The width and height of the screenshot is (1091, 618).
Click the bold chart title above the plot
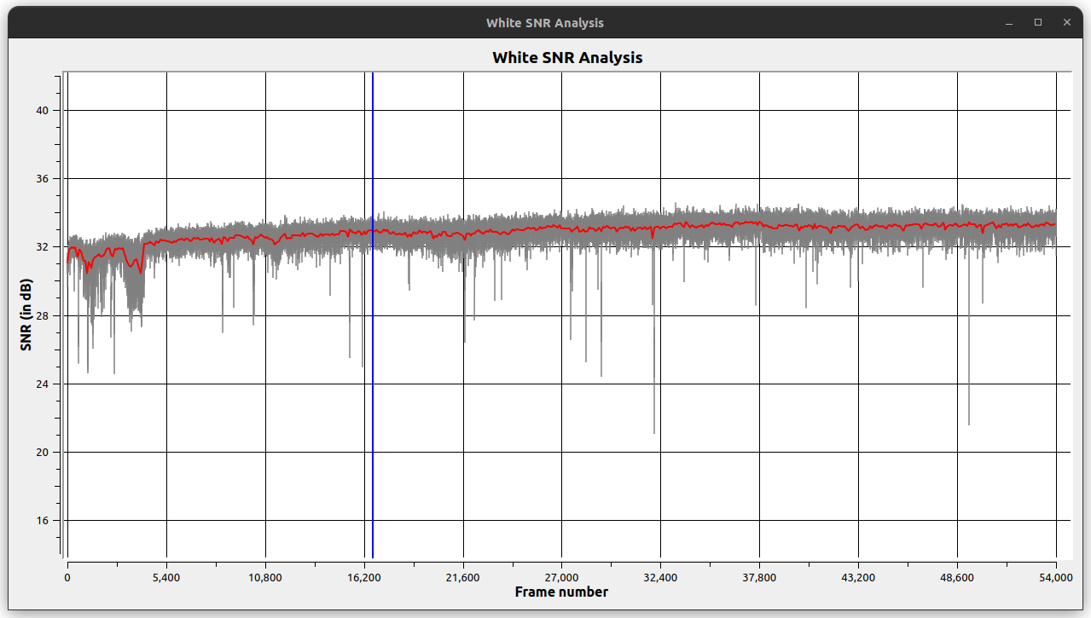click(x=567, y=58)
